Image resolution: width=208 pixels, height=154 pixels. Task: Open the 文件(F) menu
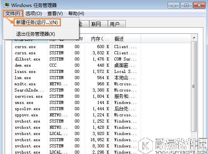pos(13,14)
